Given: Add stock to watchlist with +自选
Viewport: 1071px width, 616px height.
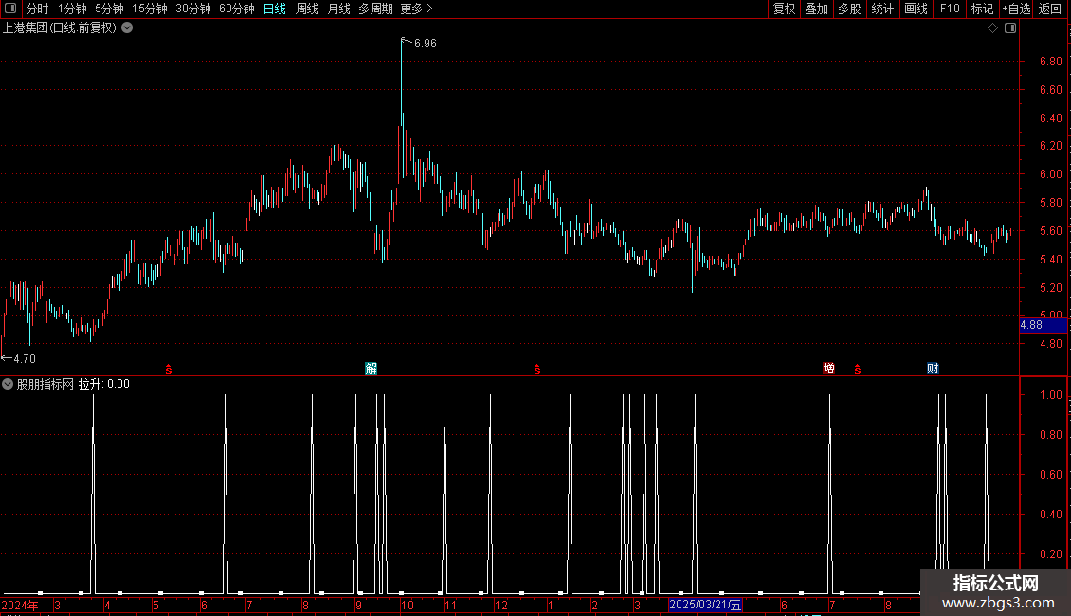Looking at the screenshot, I should click(x=1016, y=9).
